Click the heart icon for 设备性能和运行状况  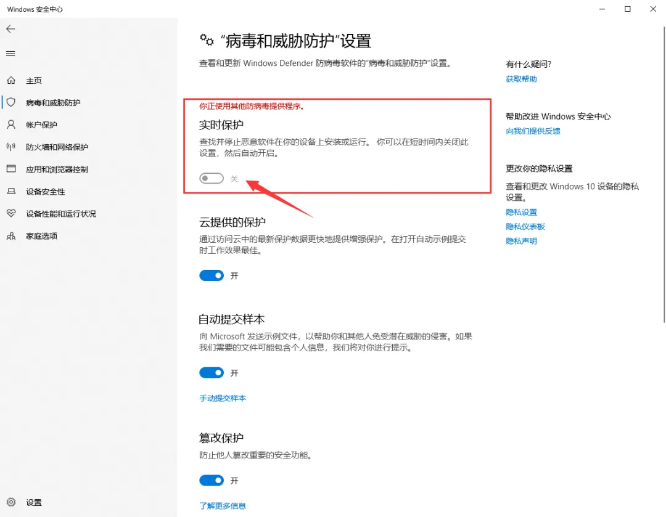click(11, 213)
